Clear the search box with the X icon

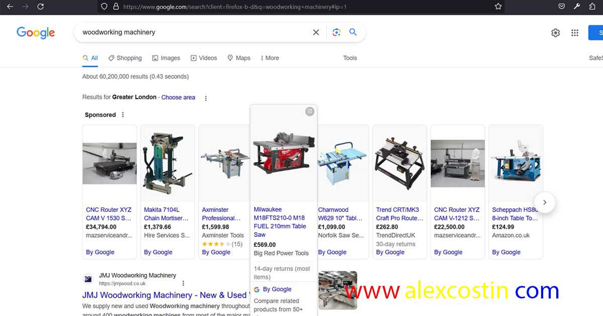(316, 32)
